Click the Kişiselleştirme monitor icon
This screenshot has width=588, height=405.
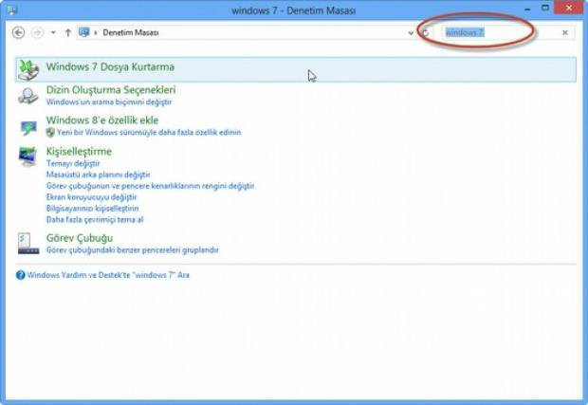[x=28, y=156]
